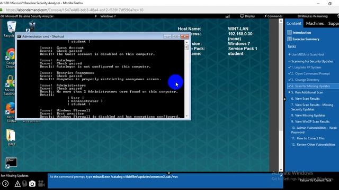Open the cmd shortcut on the desktop
This screenshot has width=339, height=190.
coord(11,164)
